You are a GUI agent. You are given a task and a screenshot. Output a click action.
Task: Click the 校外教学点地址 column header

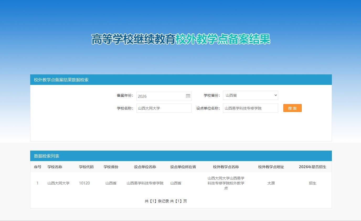tap(271, 167)
